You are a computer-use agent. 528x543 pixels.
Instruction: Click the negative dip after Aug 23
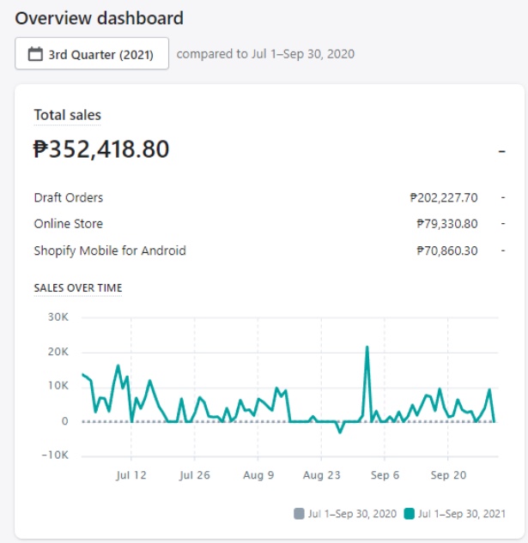coord(340,431)
